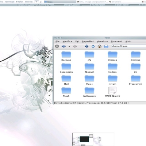146x146 pixels.
Task: Activate filippo window in taskbar
Action: [x=60, y=2]
